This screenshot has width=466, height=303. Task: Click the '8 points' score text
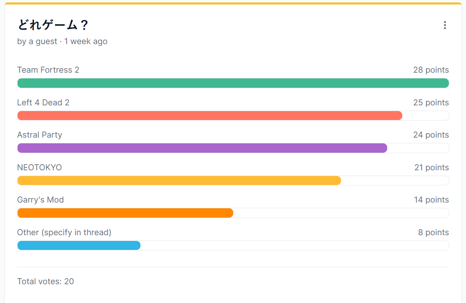coord(433,232)
